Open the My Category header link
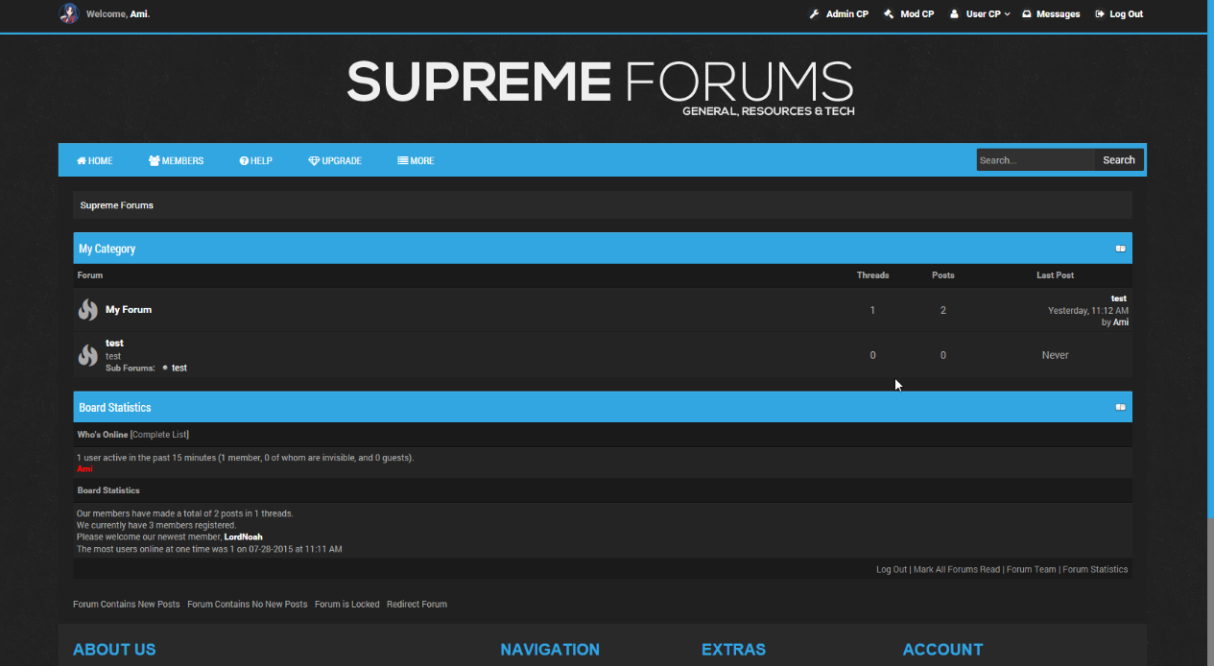 point(107,249)
